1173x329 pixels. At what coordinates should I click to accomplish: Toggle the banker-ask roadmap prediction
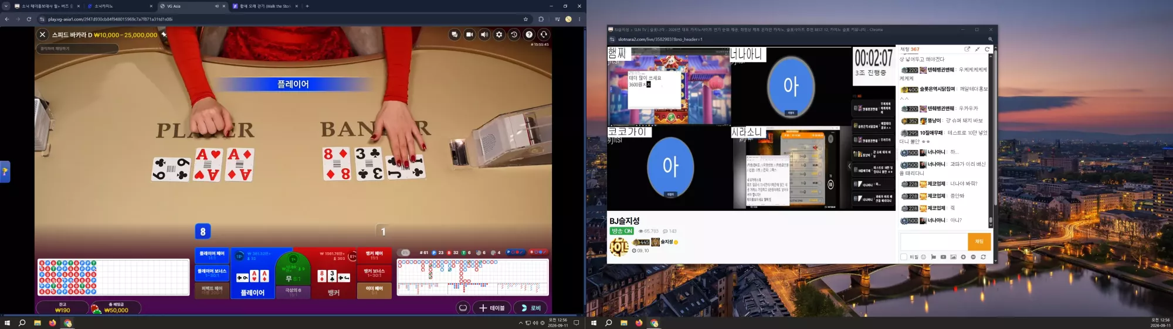(539, 252)
